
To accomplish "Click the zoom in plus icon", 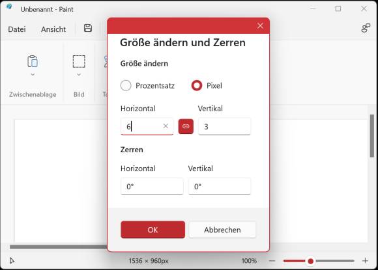I will click(365, 261).
